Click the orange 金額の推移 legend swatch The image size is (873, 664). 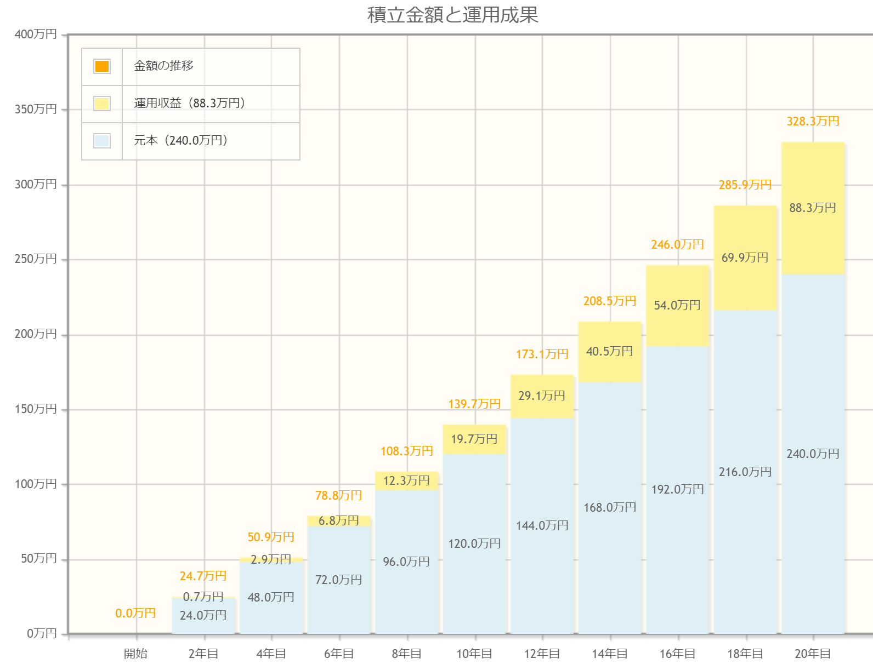(102, 66)
